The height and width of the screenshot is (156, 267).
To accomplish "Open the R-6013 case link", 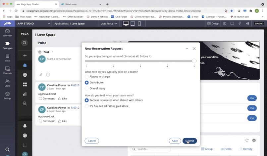I will click(x=75, y=85).
